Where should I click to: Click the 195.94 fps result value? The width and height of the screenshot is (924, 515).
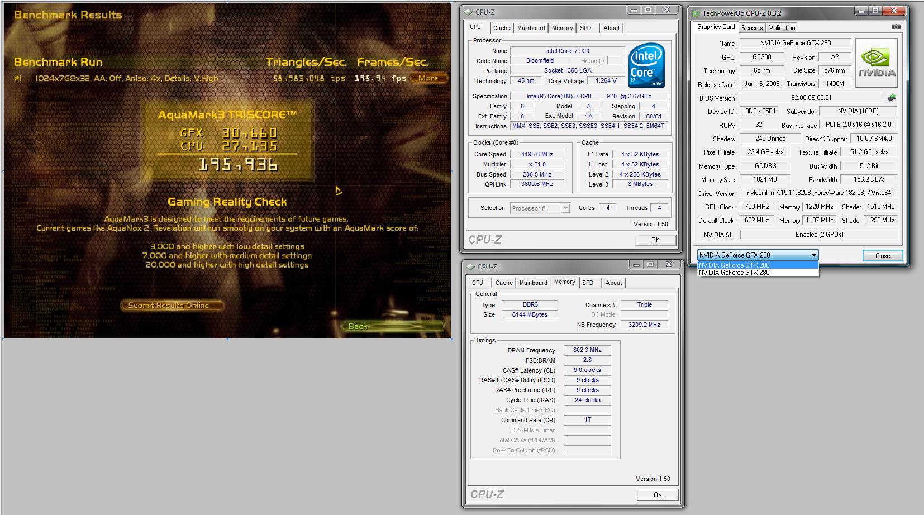(x=380, y=78)
